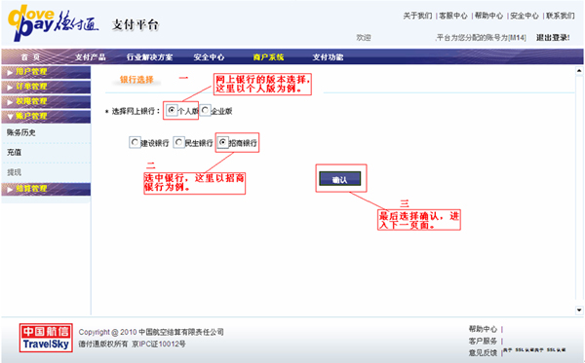
Task: Open 充值 in sidebar
Action: pyautogui.click(x=15, y=152)
